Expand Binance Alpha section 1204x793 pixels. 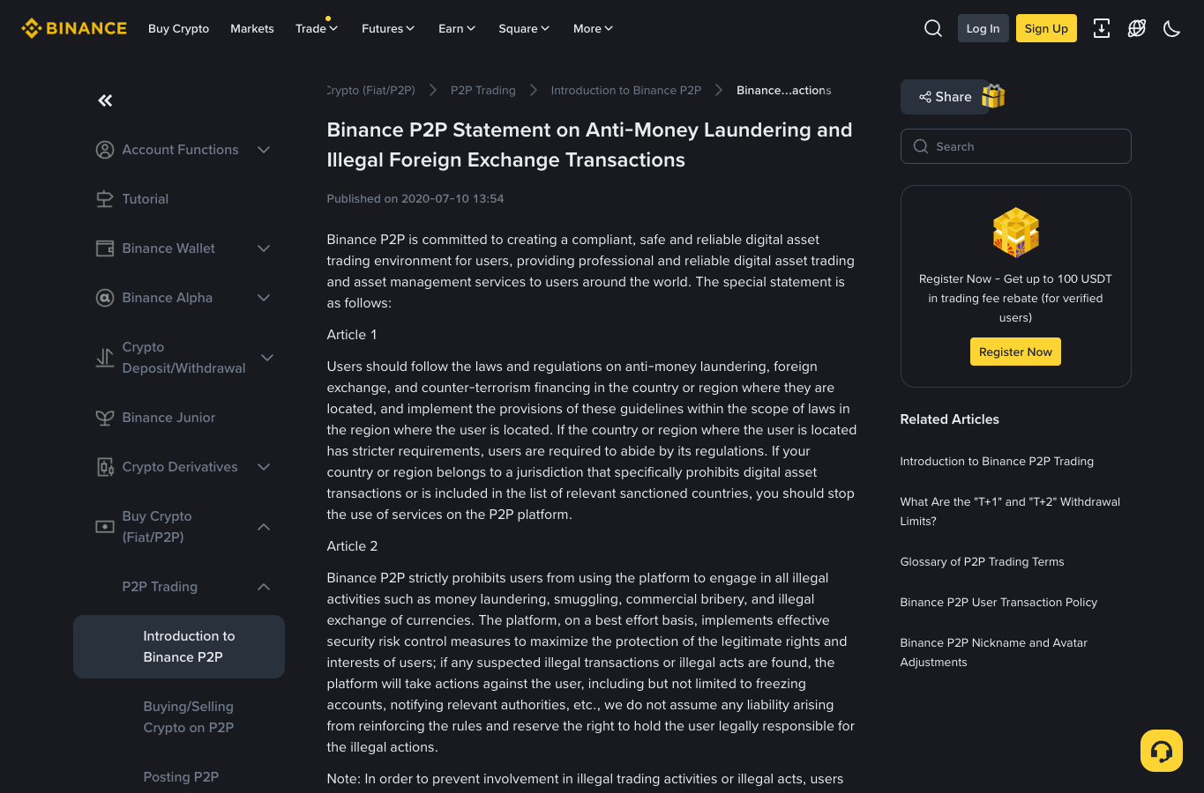pyautogui.click(x=264, y=298)
